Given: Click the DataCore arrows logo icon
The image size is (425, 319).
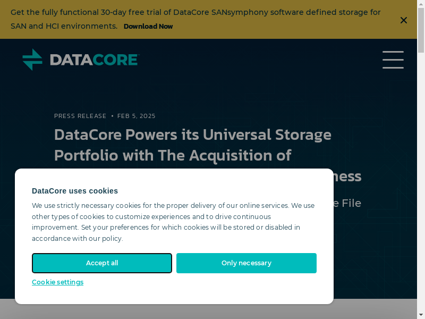Looking at the screenshot, I should point(32,60).
